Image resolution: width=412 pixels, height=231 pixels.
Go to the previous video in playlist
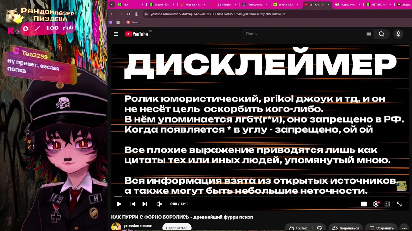[x=133, y=204]
